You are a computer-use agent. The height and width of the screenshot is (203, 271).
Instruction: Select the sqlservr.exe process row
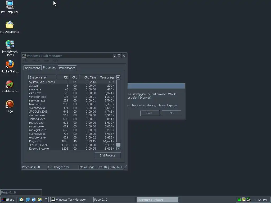[72, 119]
